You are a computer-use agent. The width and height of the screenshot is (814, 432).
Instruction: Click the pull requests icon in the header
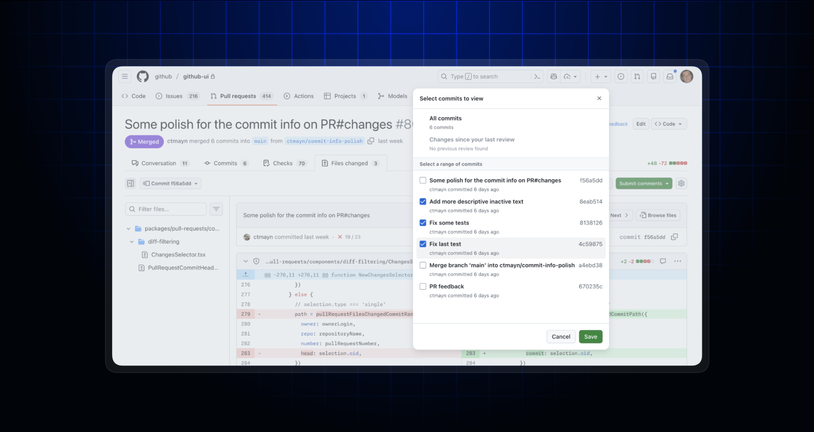[637, 76]
